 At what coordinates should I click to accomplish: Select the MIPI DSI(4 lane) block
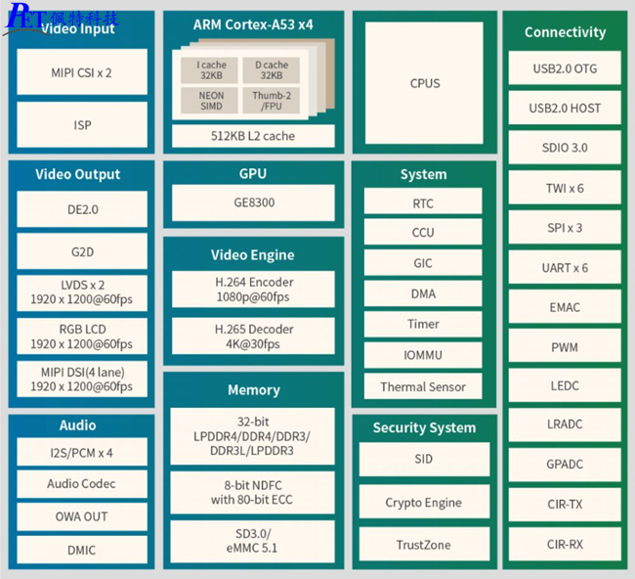82,379
